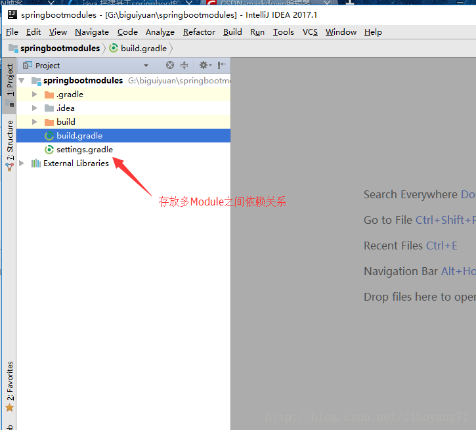Open the Refactor menu
The image size is (476, 430).
tap(199, 32)
